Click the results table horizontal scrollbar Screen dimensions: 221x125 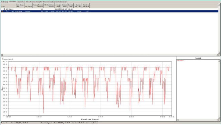pyautogui.click(x=109, y=55)
